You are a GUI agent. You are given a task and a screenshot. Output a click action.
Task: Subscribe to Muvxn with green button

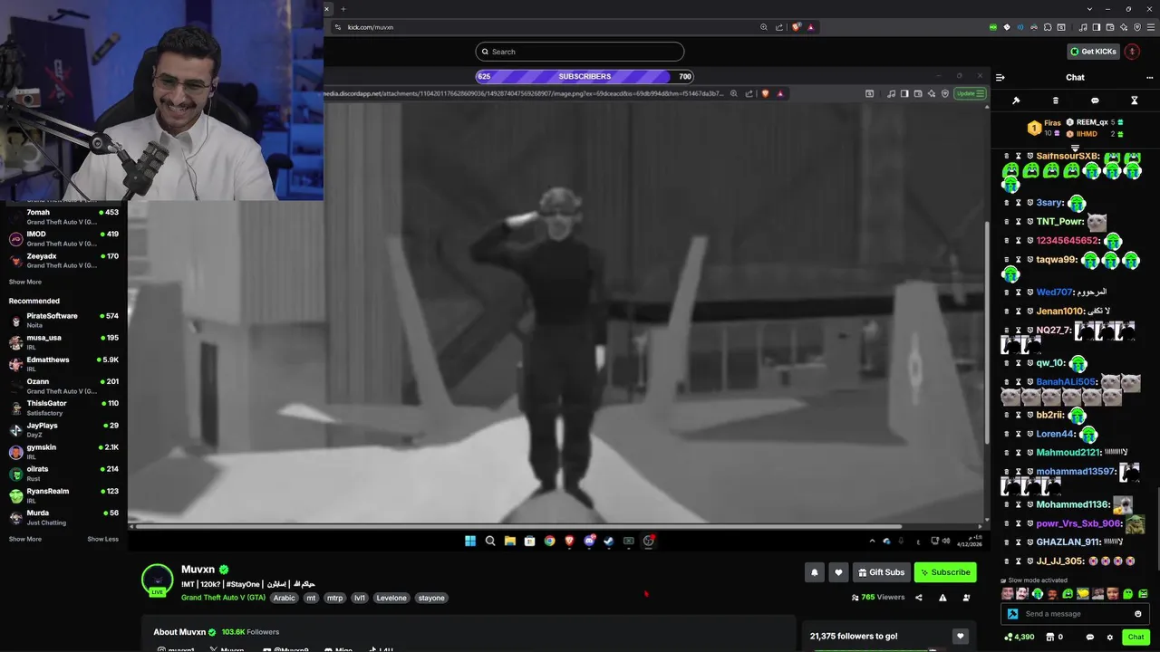click(945, 572)
